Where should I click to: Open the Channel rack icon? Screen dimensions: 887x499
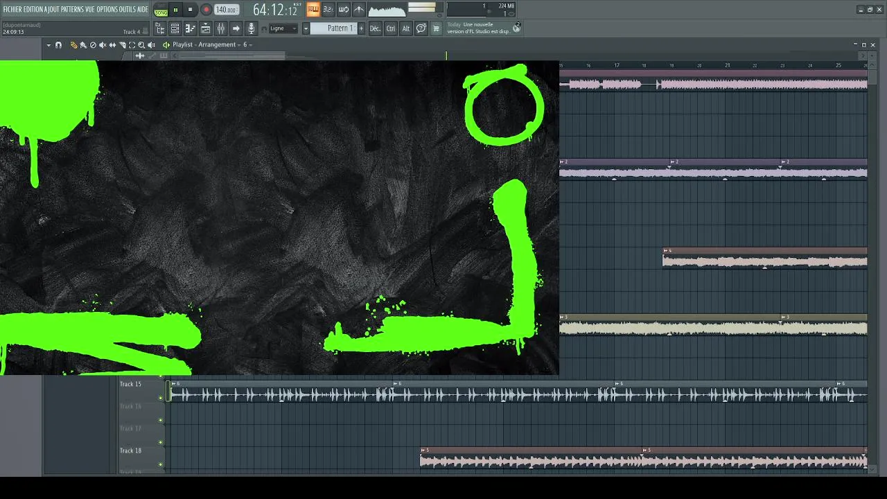click(175, 28)
